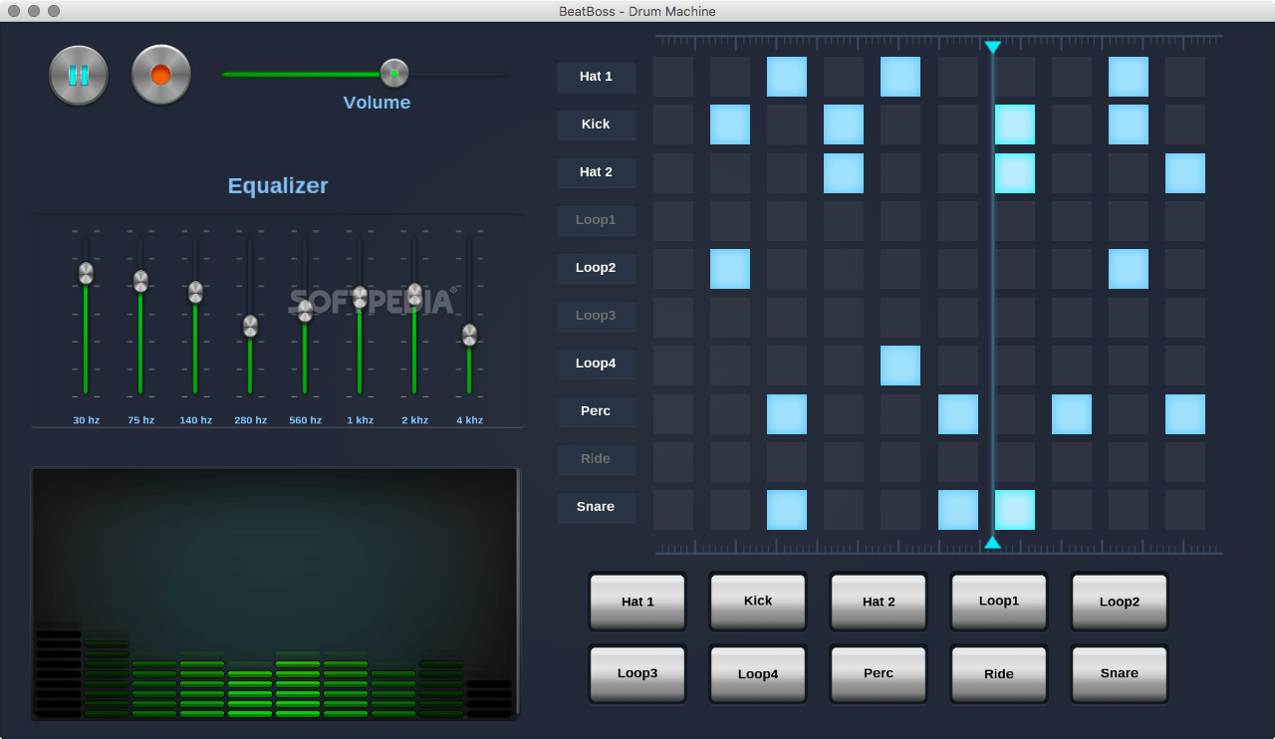Enable the Loop1 track
1275x739 pixels.
596,220
